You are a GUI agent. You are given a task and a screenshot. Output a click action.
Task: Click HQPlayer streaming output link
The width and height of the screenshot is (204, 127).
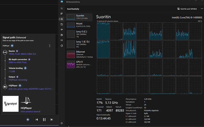[x=18, y=80]
